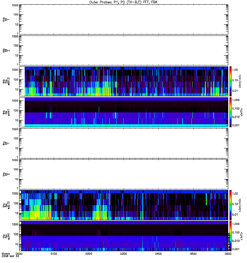Viewport: 247px width, 263px height.
Task: Click the 'thb fff 1' y-axis title
Action: pos(6,19)
